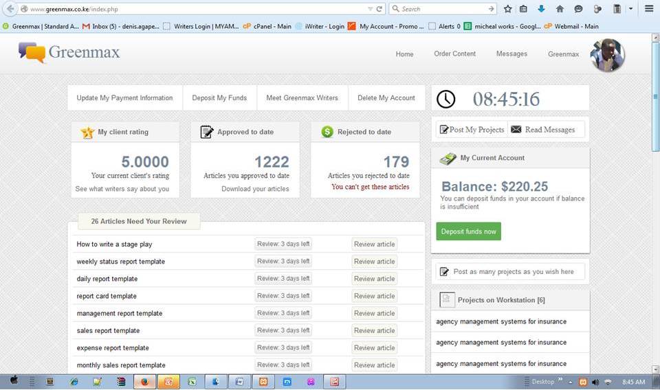Open the iWriter - Login bookmark
This screenshot has height=390, width=660.
tap(320, 26)
